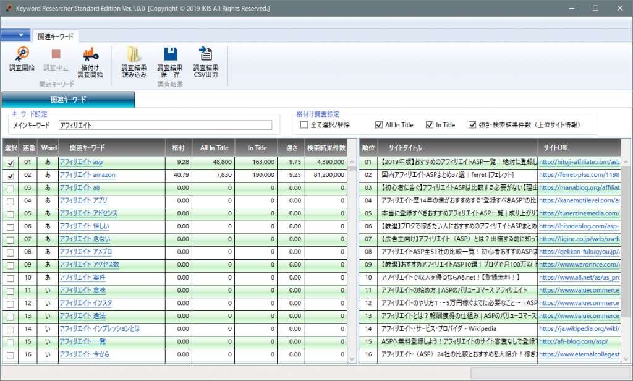Screen dimensions: 633x381
Task: Select site title 国内アフィリエイトASPまとめ37選
Action: 458,175
